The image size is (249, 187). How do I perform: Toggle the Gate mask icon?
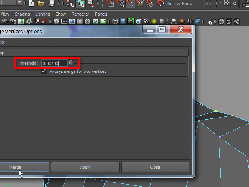click(x=80, y=21)
